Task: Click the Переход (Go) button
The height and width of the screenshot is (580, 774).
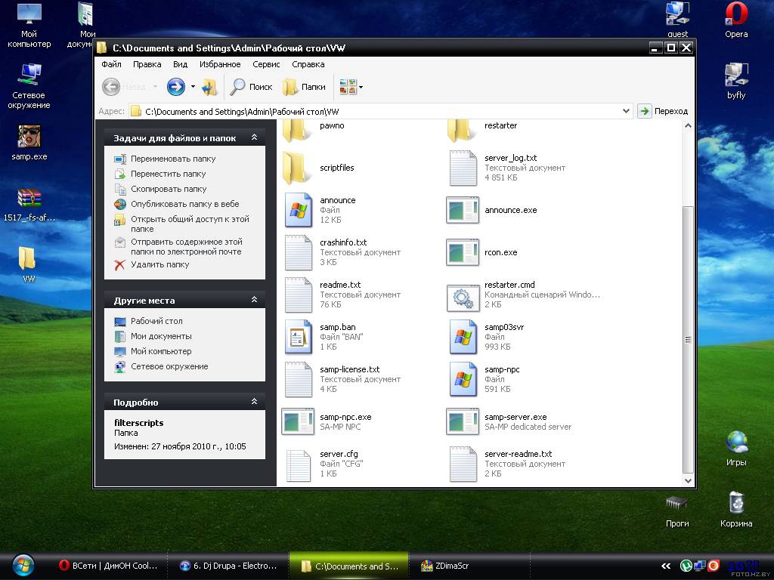Action: pyautogui.click(x=663, y=111)
